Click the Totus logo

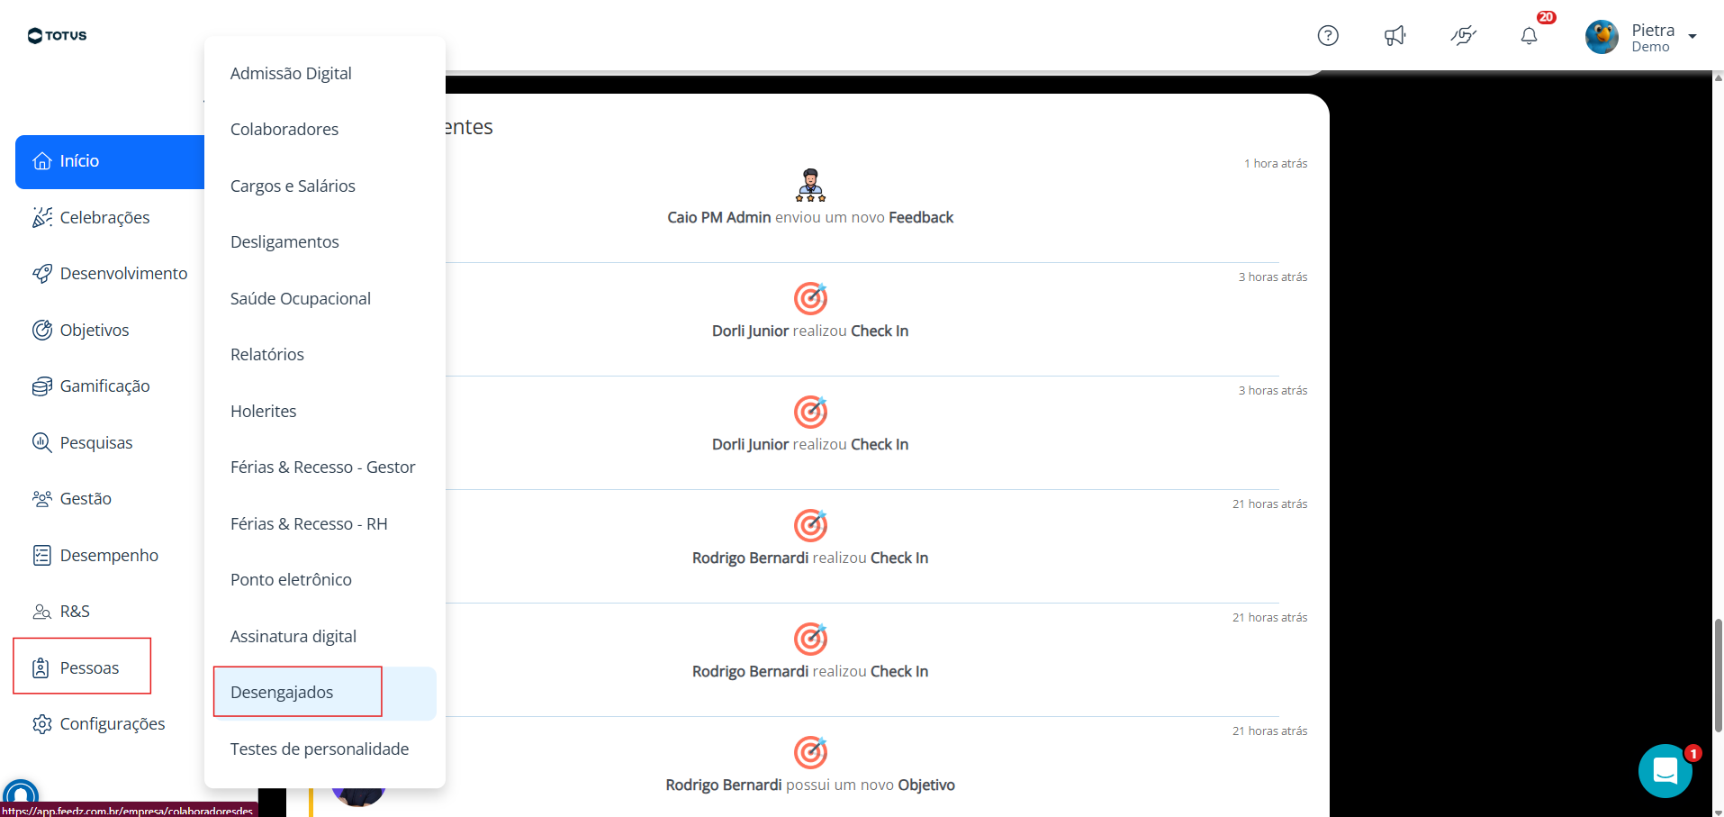point(57,35)
